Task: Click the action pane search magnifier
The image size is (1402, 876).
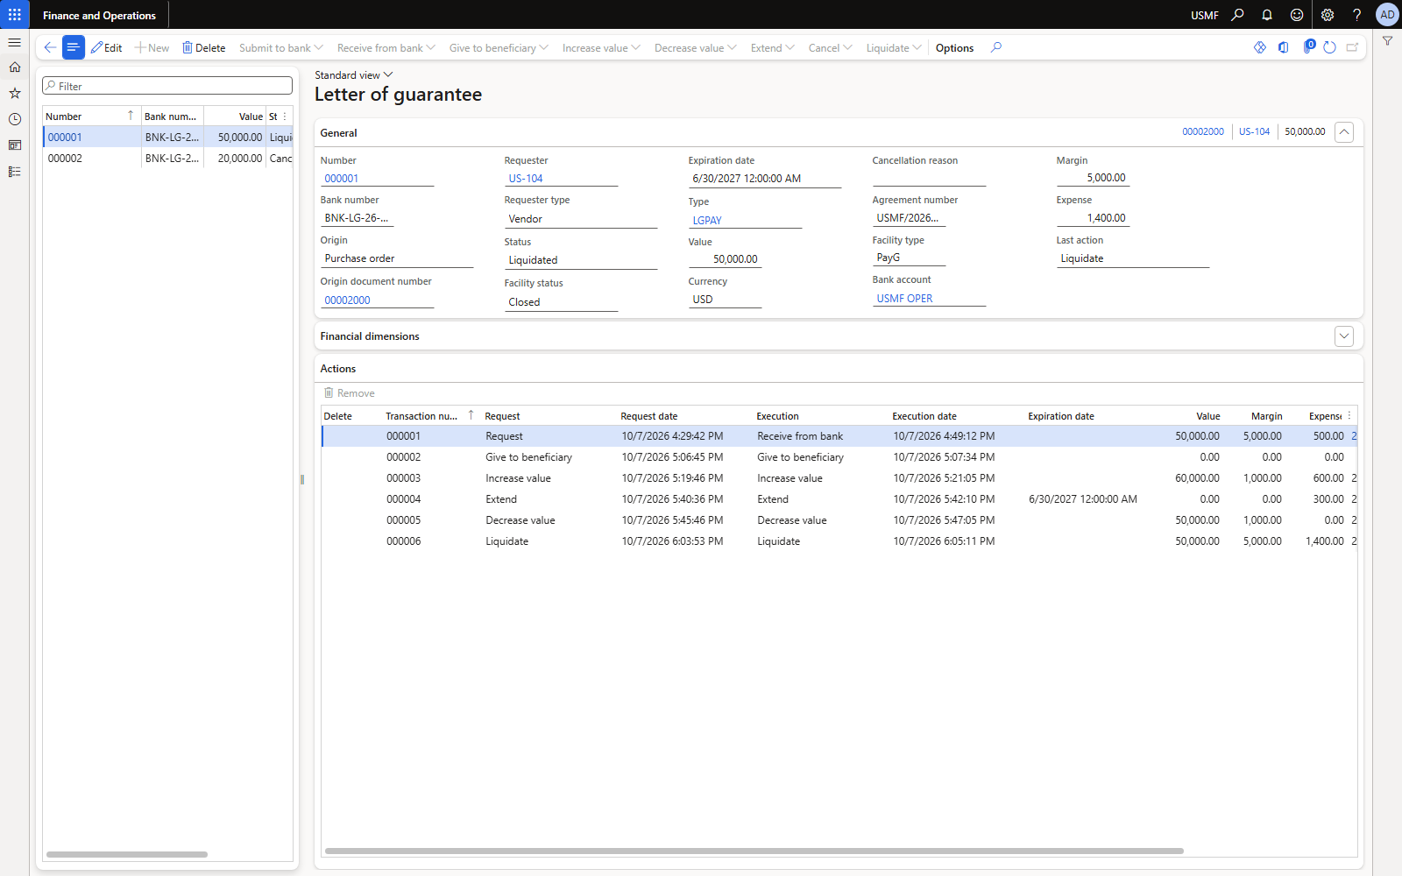Action: 996,47
